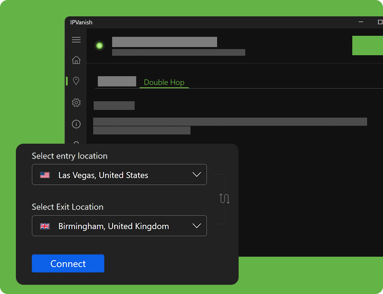This screenshot has width=383, height=294.
Task: Switch to the Double Hop tab
Action: 164,82
